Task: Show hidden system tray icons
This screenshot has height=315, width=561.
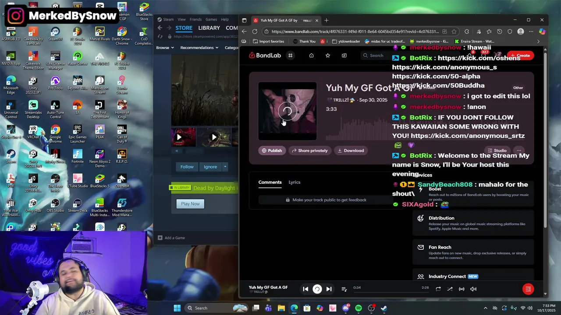Action: tap(485, 308)
